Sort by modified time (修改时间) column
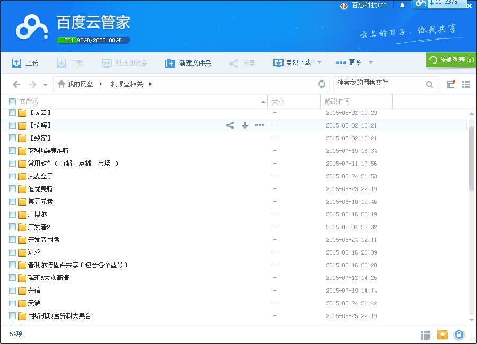 [x=337, y=102]
